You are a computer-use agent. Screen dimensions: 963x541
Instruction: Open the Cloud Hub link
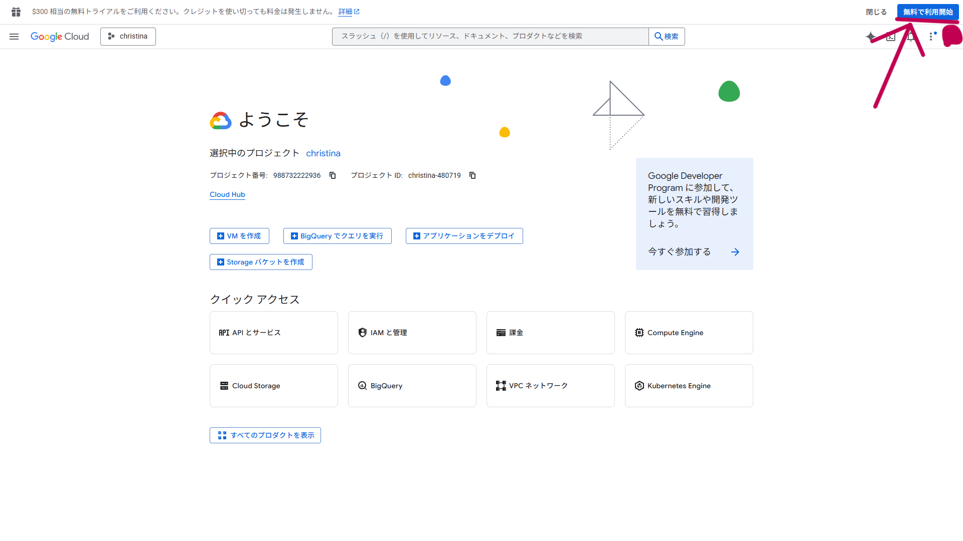227,194
